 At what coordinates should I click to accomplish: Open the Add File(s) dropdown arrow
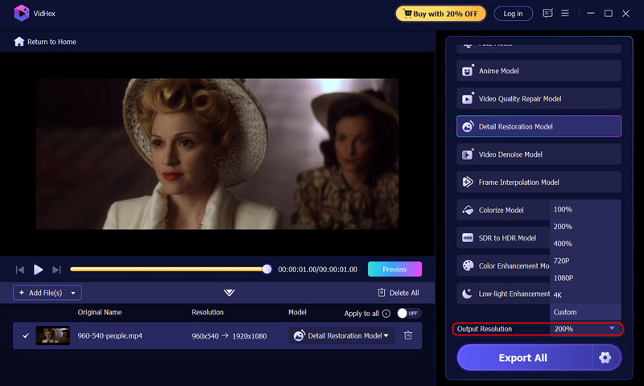tap(73, 293)
